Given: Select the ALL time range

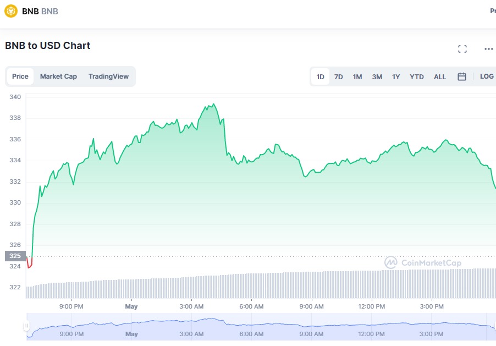Looking at the screenshot, I should pos(439,77).
